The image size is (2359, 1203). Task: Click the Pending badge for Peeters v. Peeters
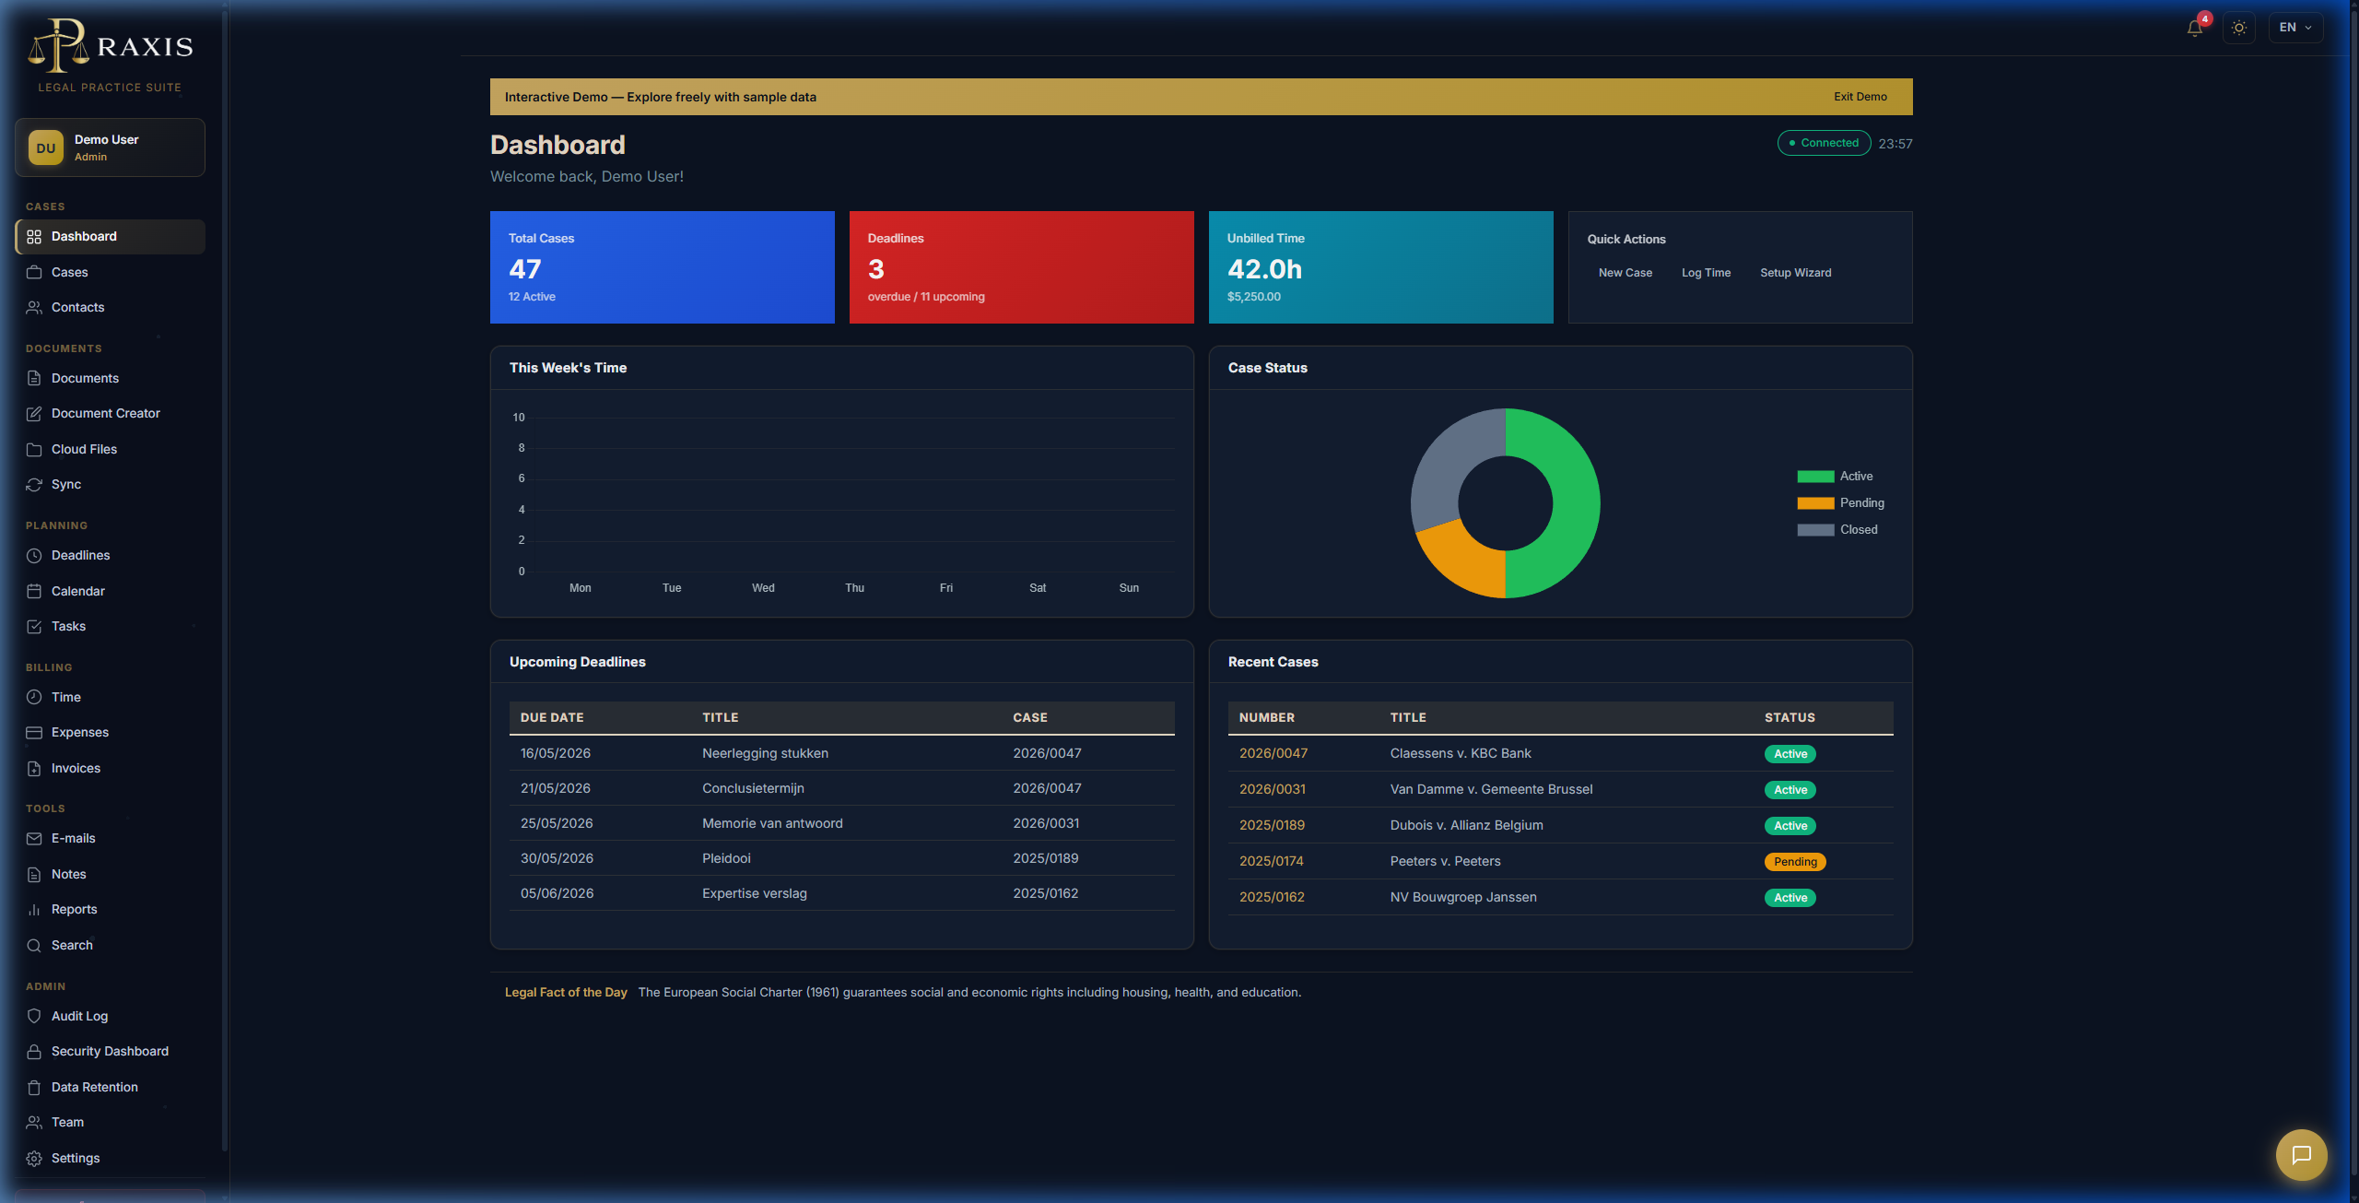click(x=1794, y=862)
